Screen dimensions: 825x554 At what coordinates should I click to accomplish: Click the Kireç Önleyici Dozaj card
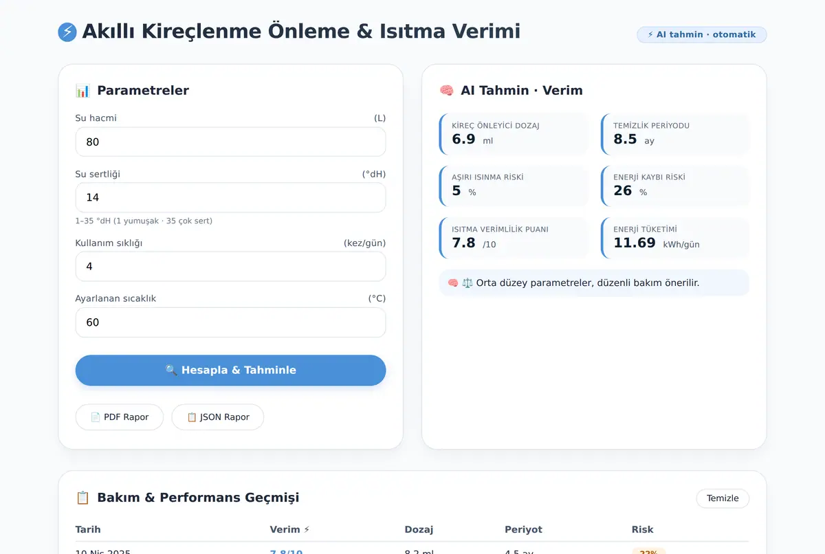pyautogui.click(x=514, y=134)
